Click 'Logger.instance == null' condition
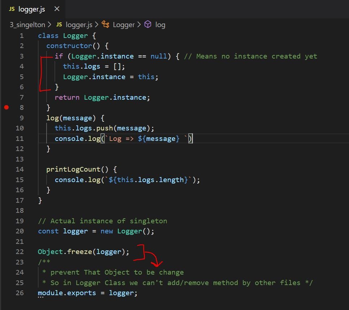The image size is (349, 310). coord(119,56)
